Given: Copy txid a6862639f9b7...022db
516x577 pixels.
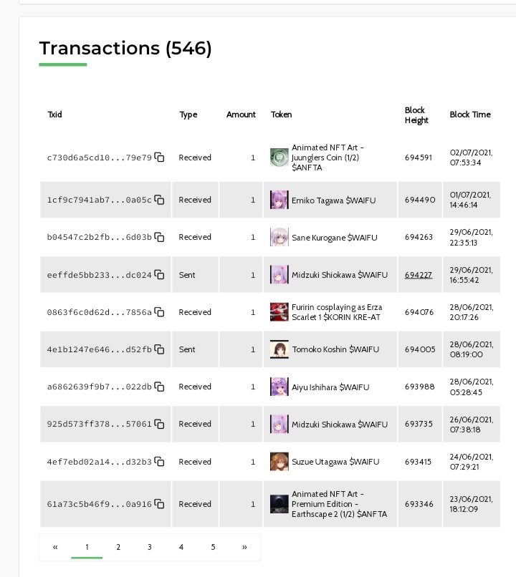Looking at the screenshot, I should (159, 387).
